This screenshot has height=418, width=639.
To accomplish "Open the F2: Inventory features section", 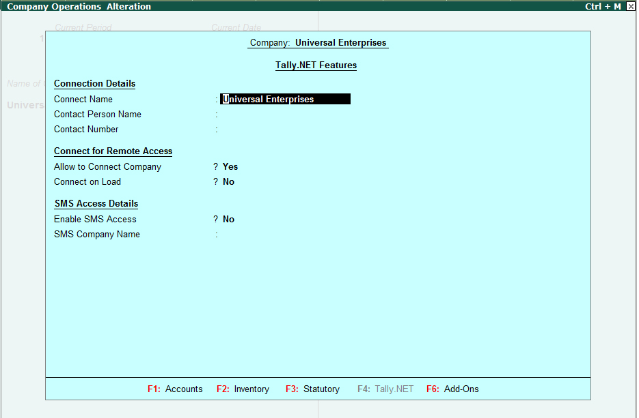I will 243,389.
